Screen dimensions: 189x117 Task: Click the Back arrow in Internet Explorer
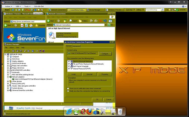click(x=6, y=25)
